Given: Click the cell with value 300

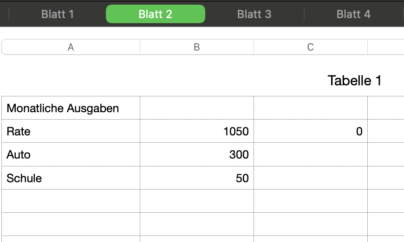Looking at the screenshot, I should [x=196, y=155].
